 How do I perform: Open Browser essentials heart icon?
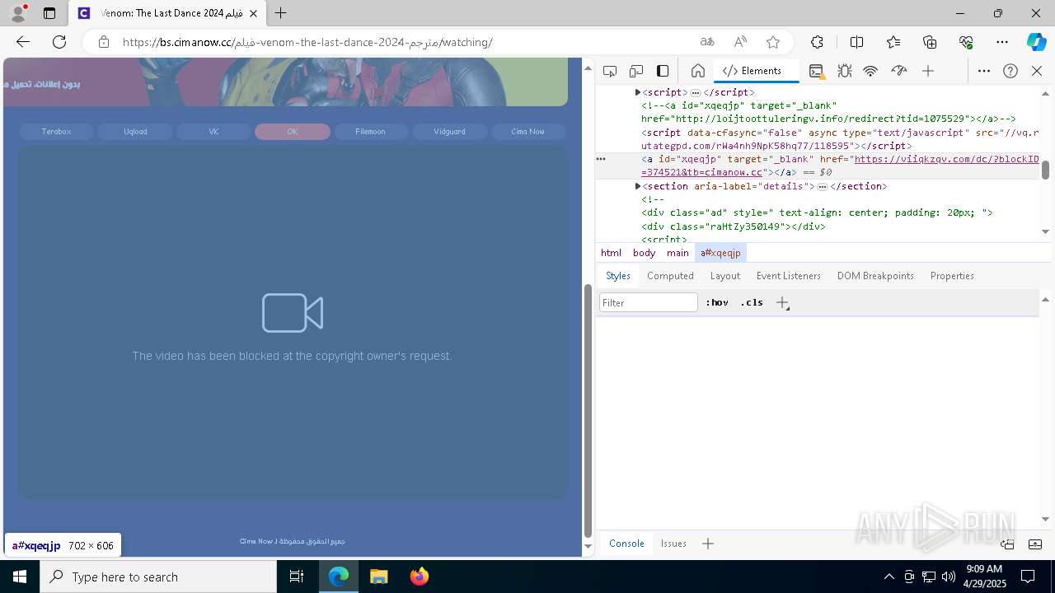(966, 42)
